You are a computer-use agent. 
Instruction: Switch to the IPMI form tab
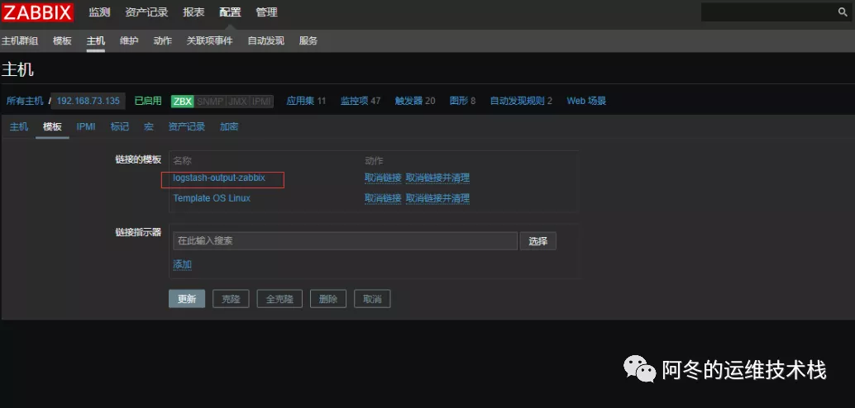pos(86,127)
